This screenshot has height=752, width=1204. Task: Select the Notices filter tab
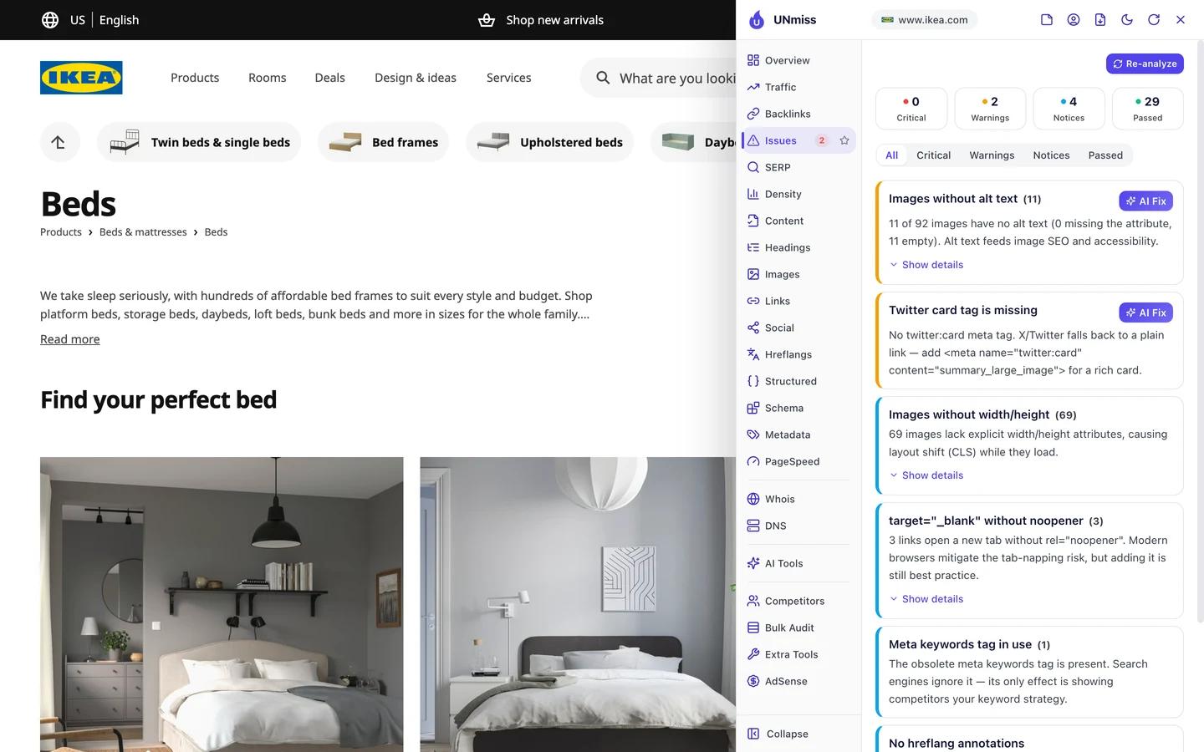pos(1051,155)
